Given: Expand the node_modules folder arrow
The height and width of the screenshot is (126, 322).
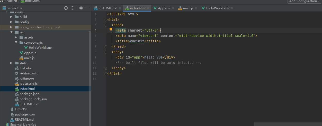Looking at the screenshot, I should coord(11,27).
